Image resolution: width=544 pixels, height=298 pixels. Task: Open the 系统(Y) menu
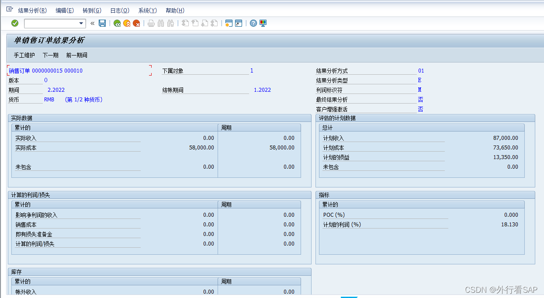coord(147,10)
